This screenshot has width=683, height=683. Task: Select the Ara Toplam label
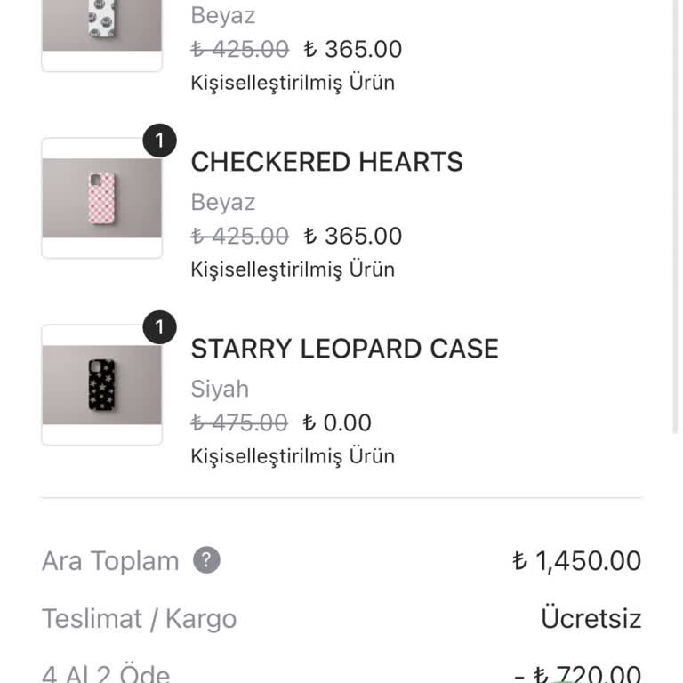[110, 561]
